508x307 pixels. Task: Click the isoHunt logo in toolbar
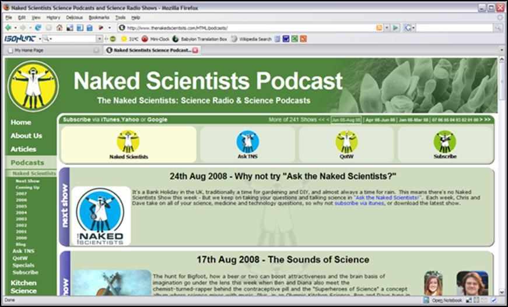[x=20, y=39]
